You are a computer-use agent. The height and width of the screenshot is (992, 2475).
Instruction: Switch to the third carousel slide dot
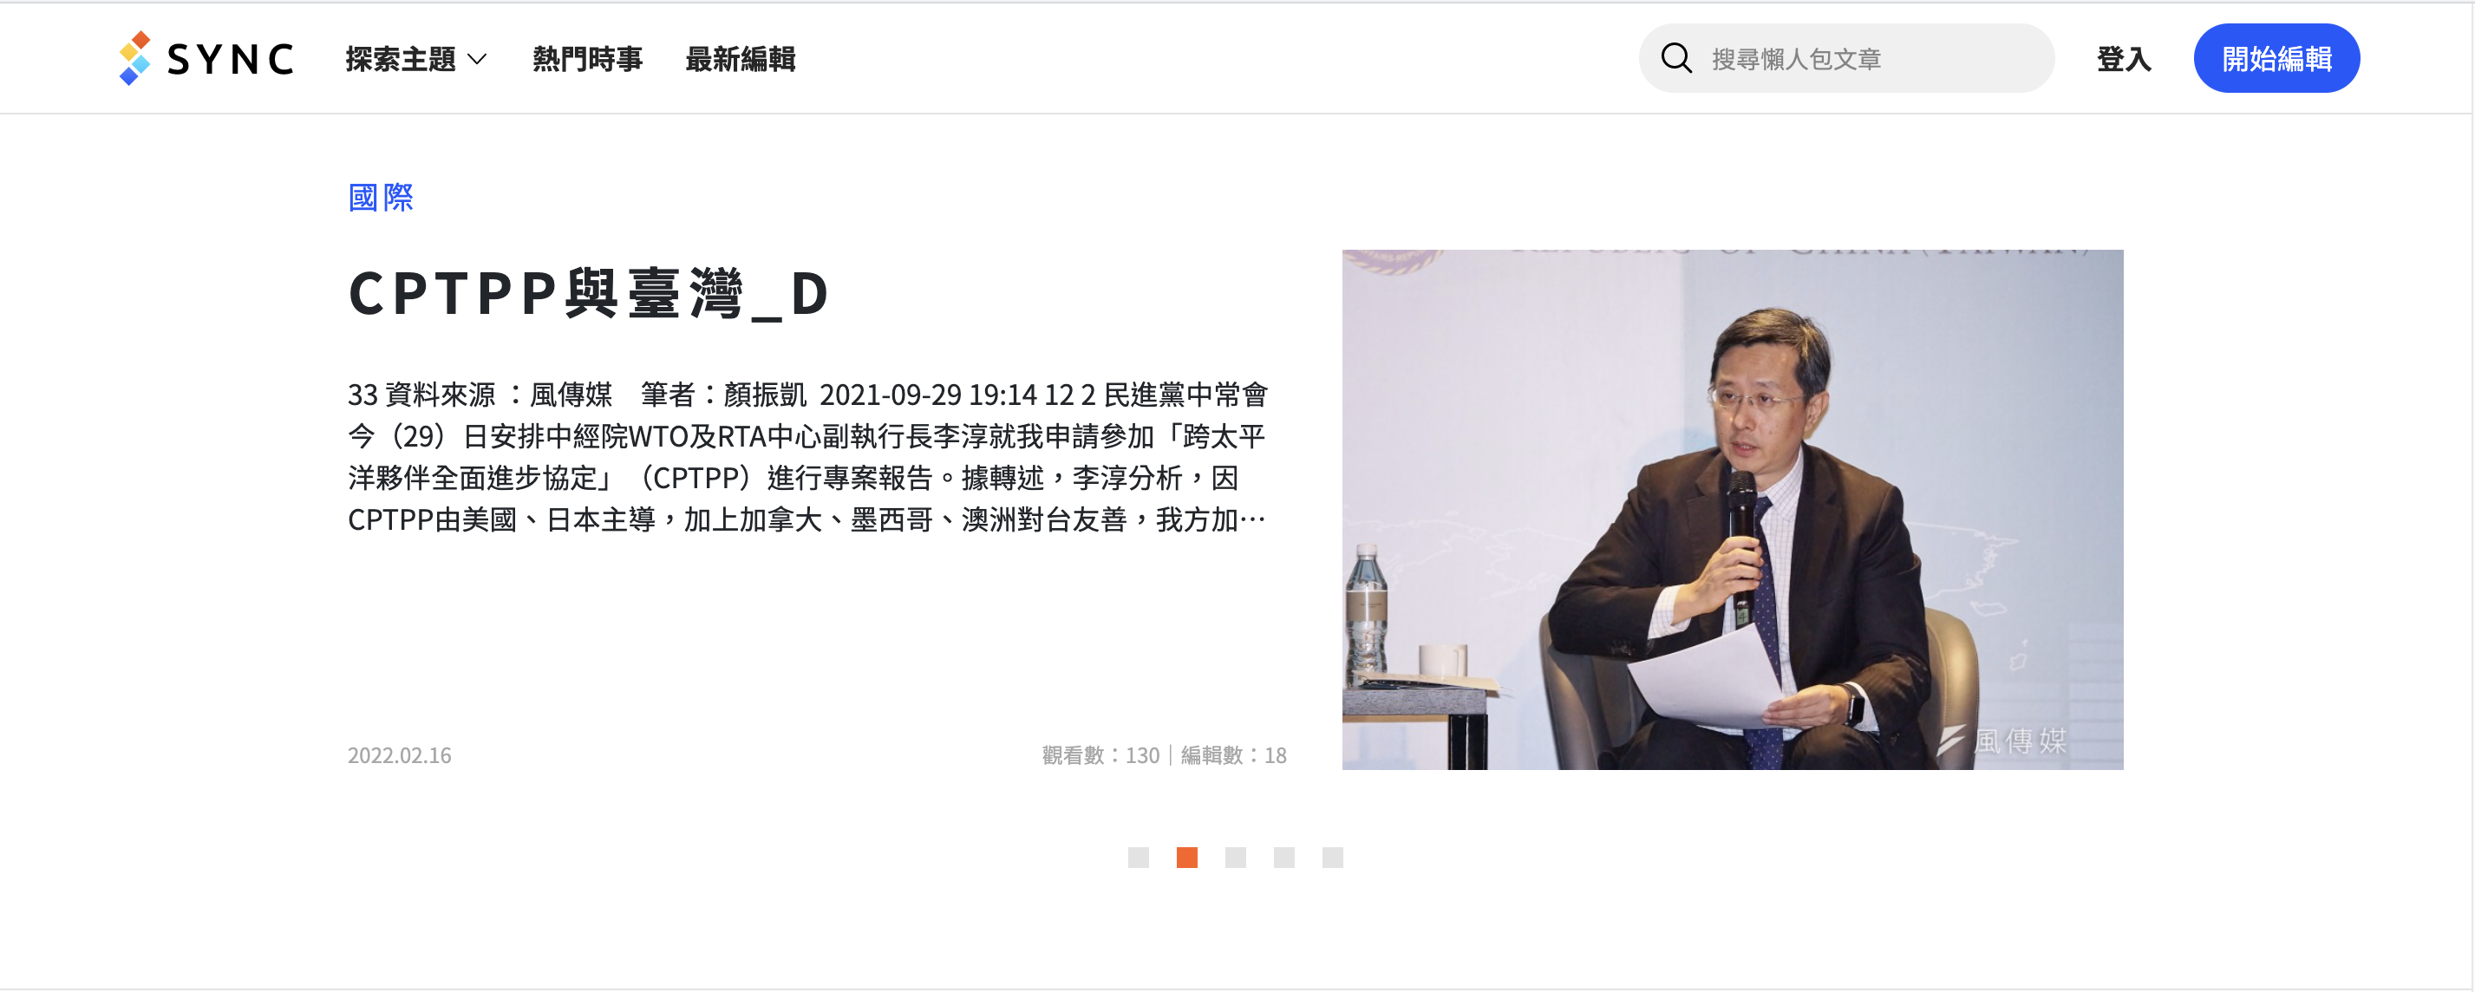click(x=1236, y=858)
